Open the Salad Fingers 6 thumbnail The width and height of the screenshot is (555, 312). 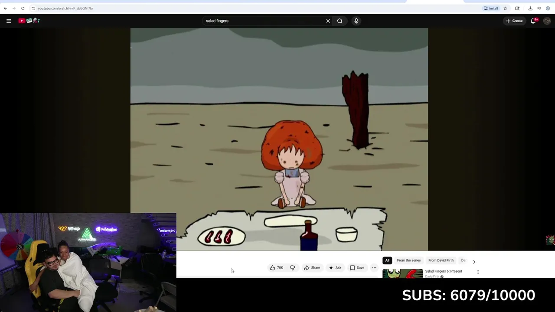tap(403, 273)
